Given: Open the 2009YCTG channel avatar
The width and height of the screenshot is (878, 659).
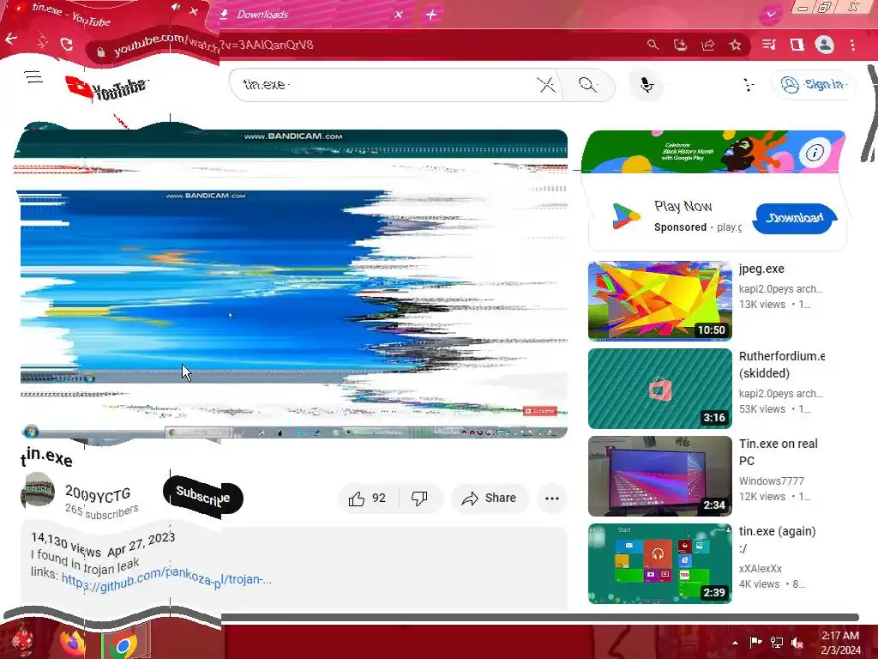Looking at the screenshot, I should click(38, 490).
